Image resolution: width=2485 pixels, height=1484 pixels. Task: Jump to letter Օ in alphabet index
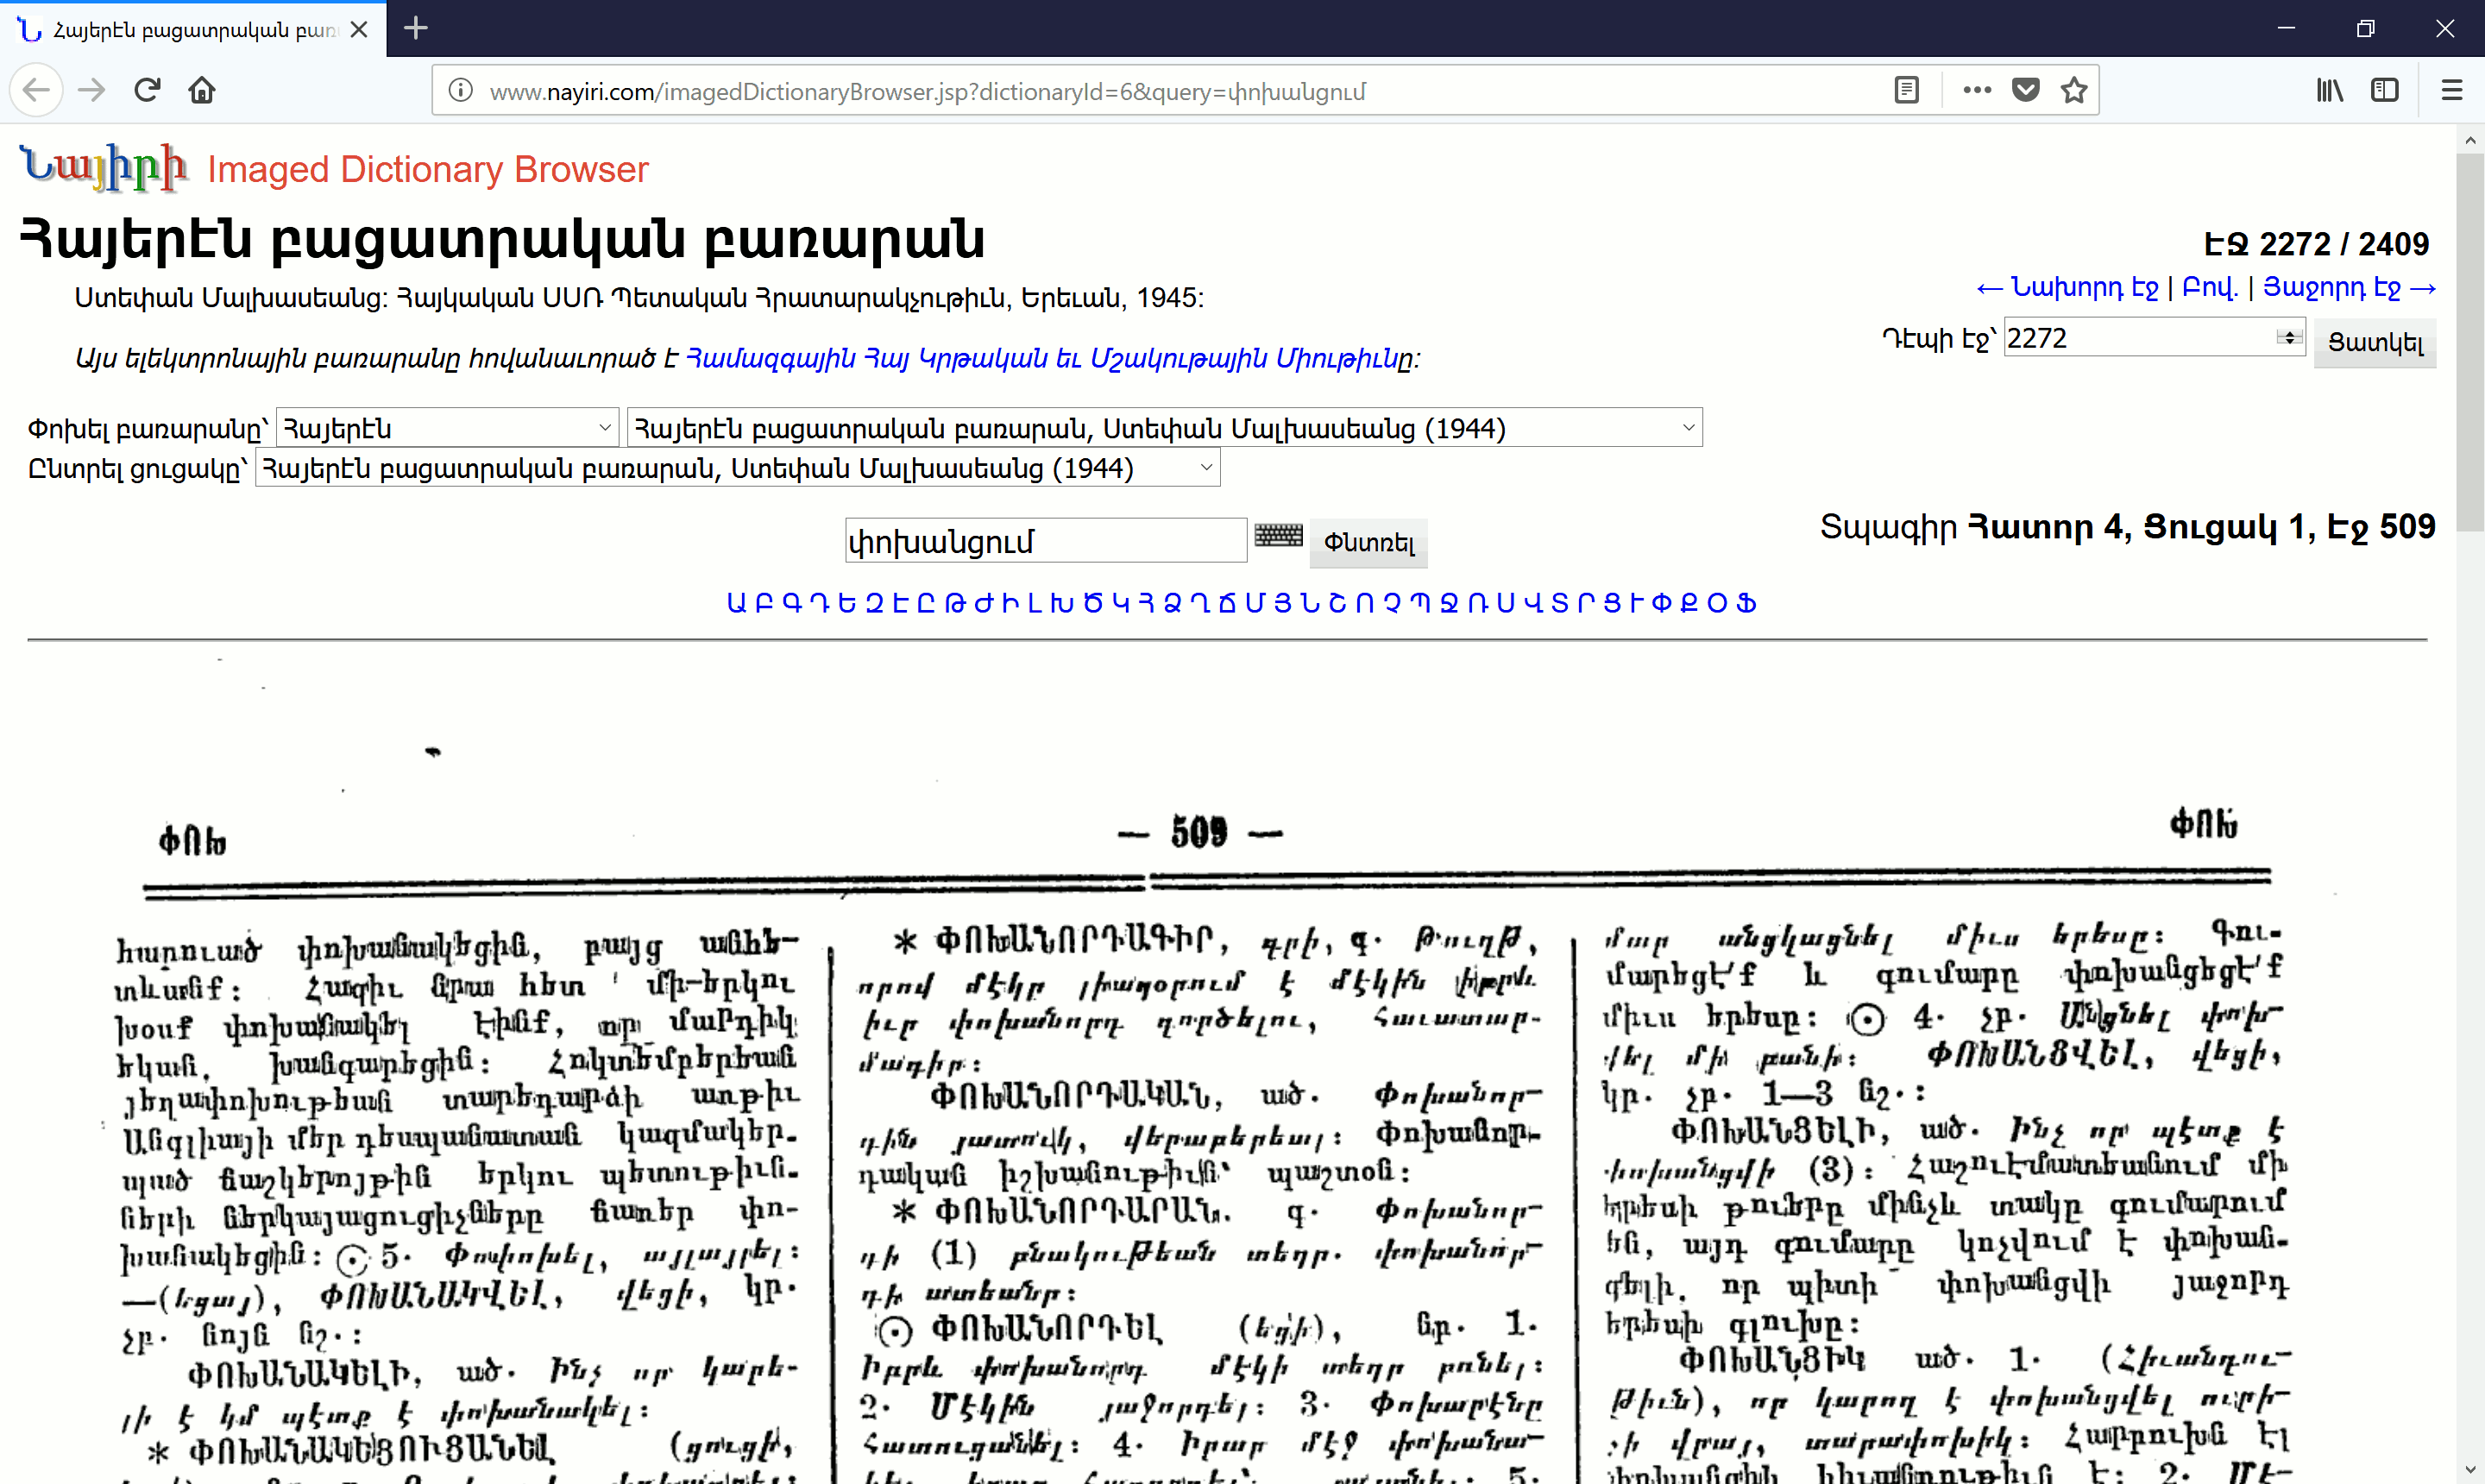(1718, 603)
